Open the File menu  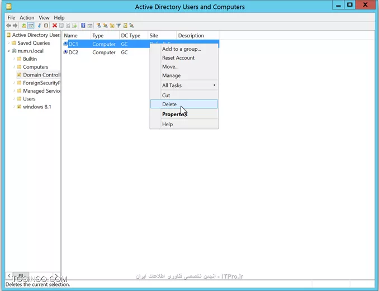[x=11, y=18]
